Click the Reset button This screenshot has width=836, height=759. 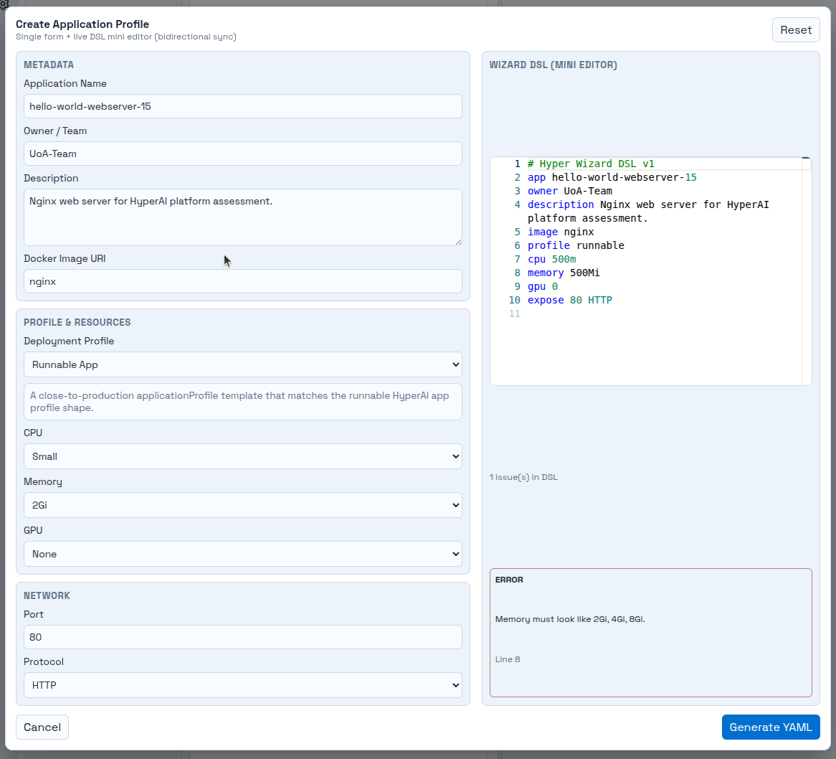[795, 30]
